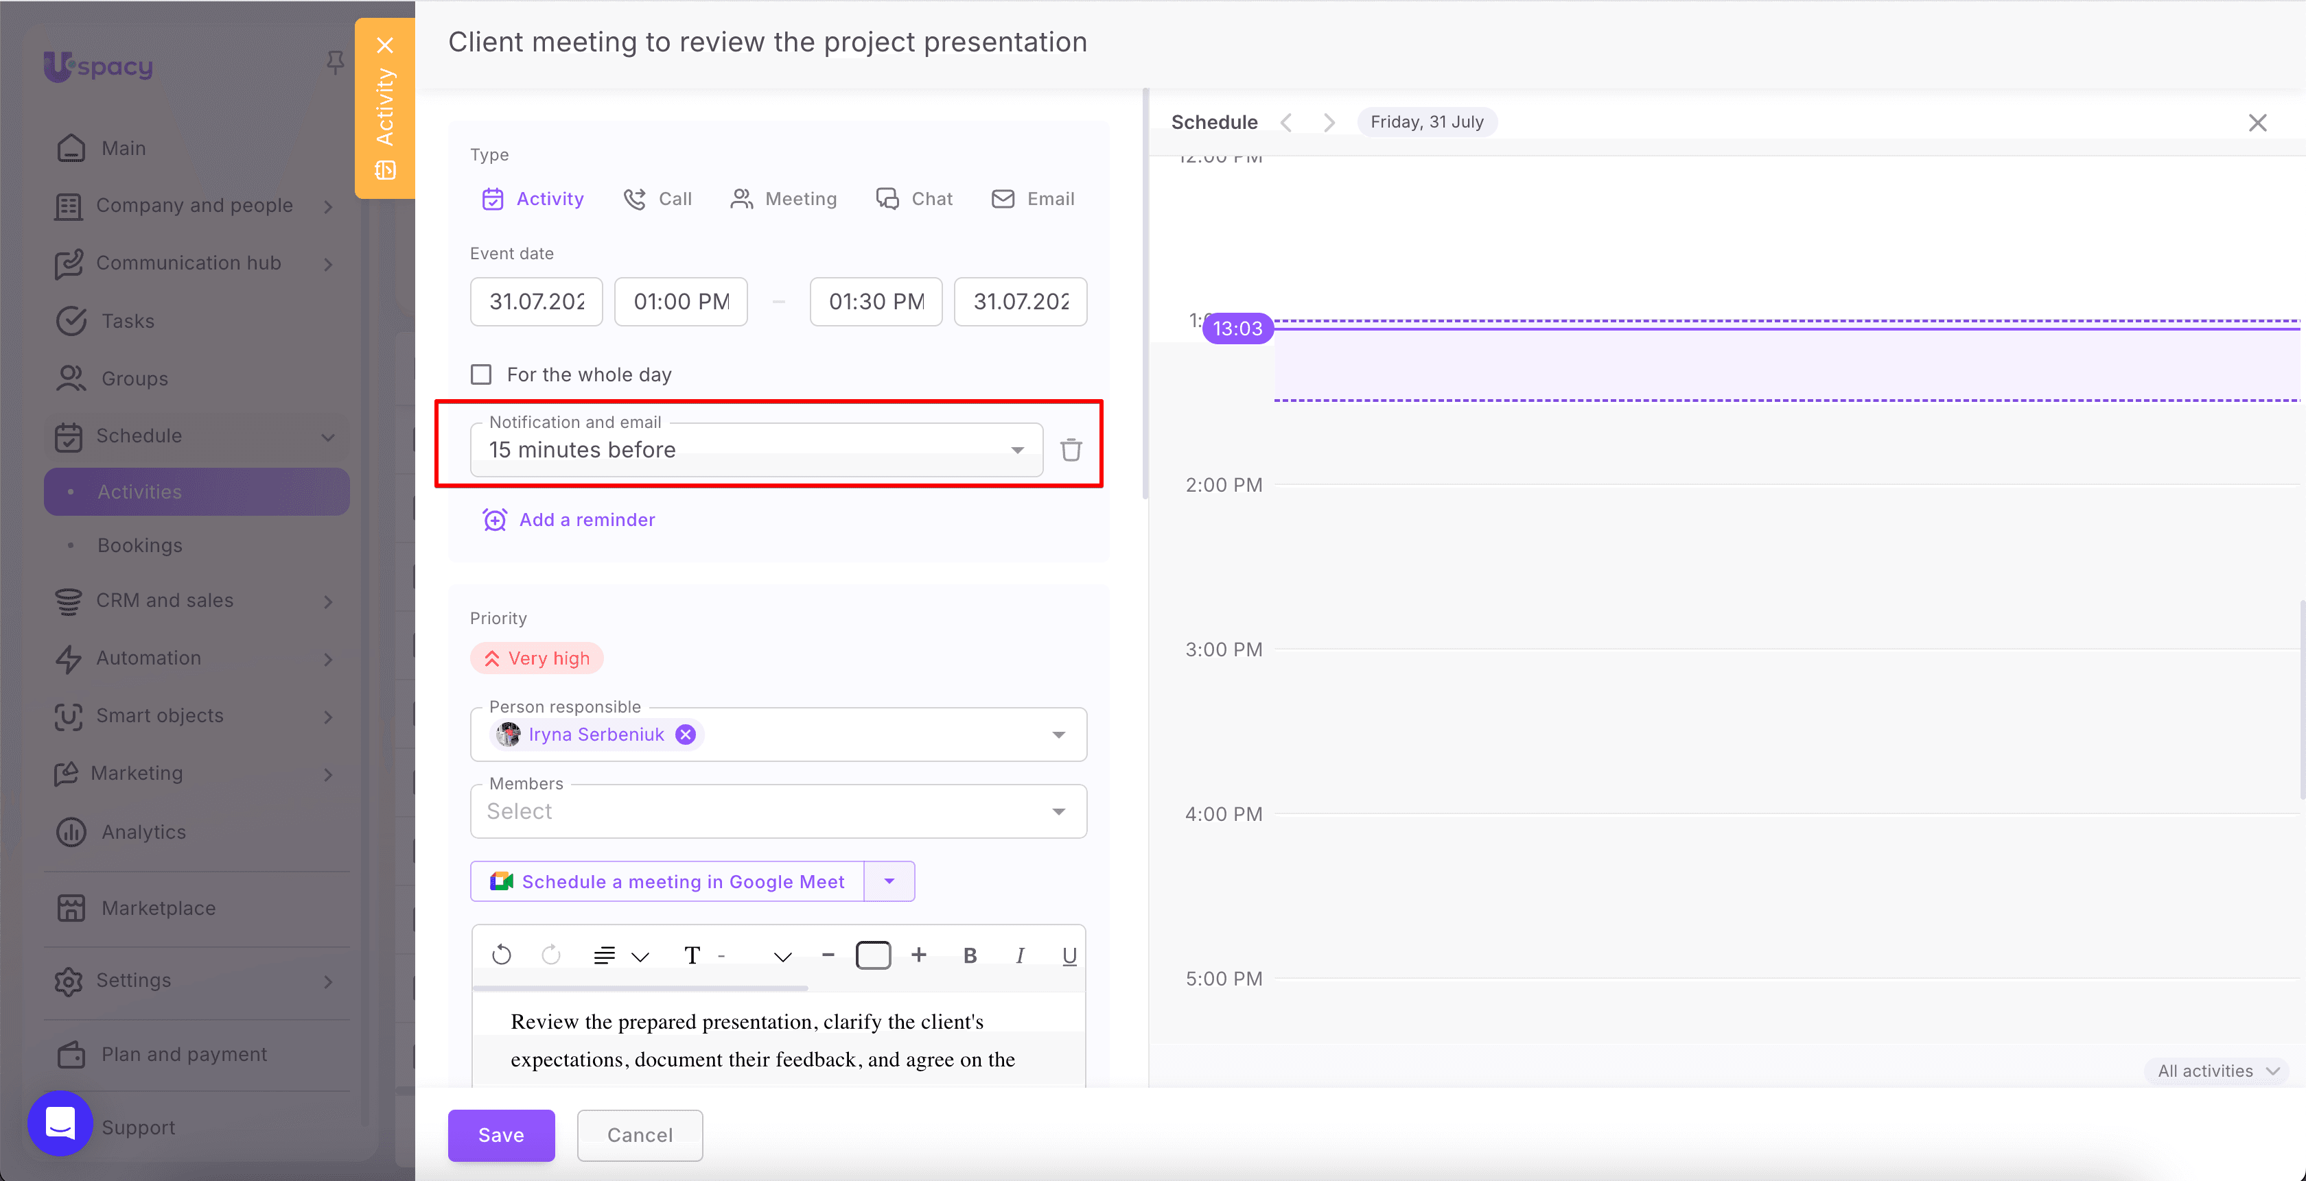2306x1181 pixels.
Task: Remove Iryna Serbeniuk from Person responsible
Action: click(686, 735)
